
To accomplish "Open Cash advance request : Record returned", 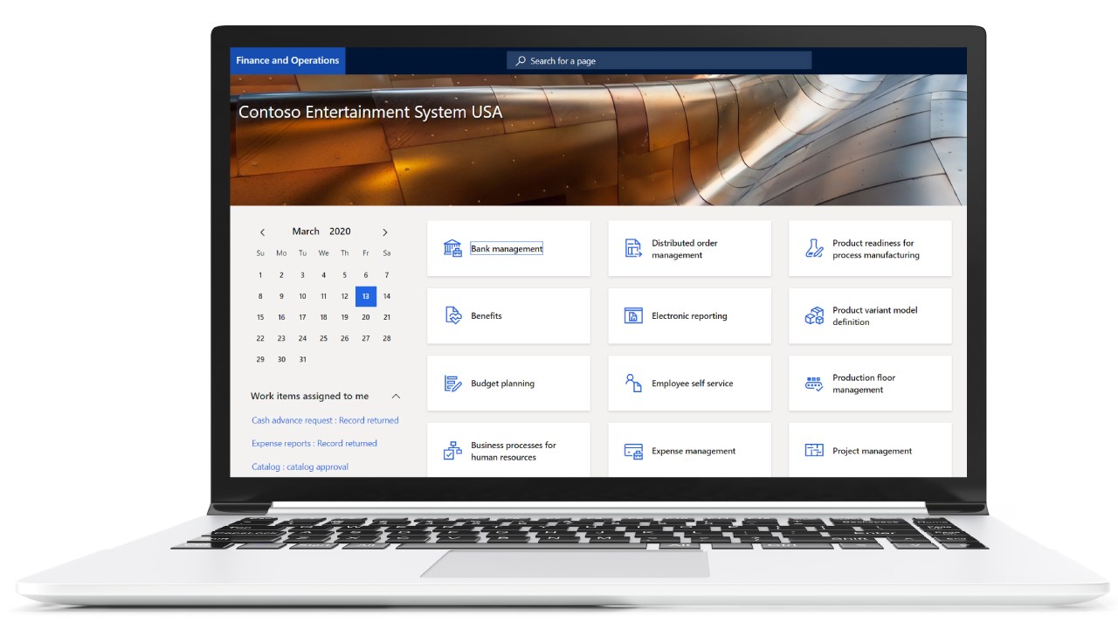I will point(325,420).
